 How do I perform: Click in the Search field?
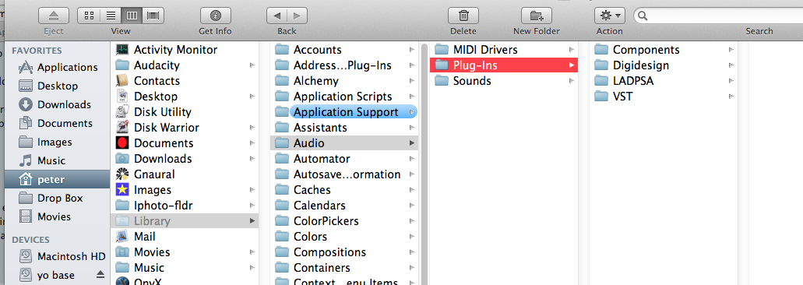pos(718,16)
